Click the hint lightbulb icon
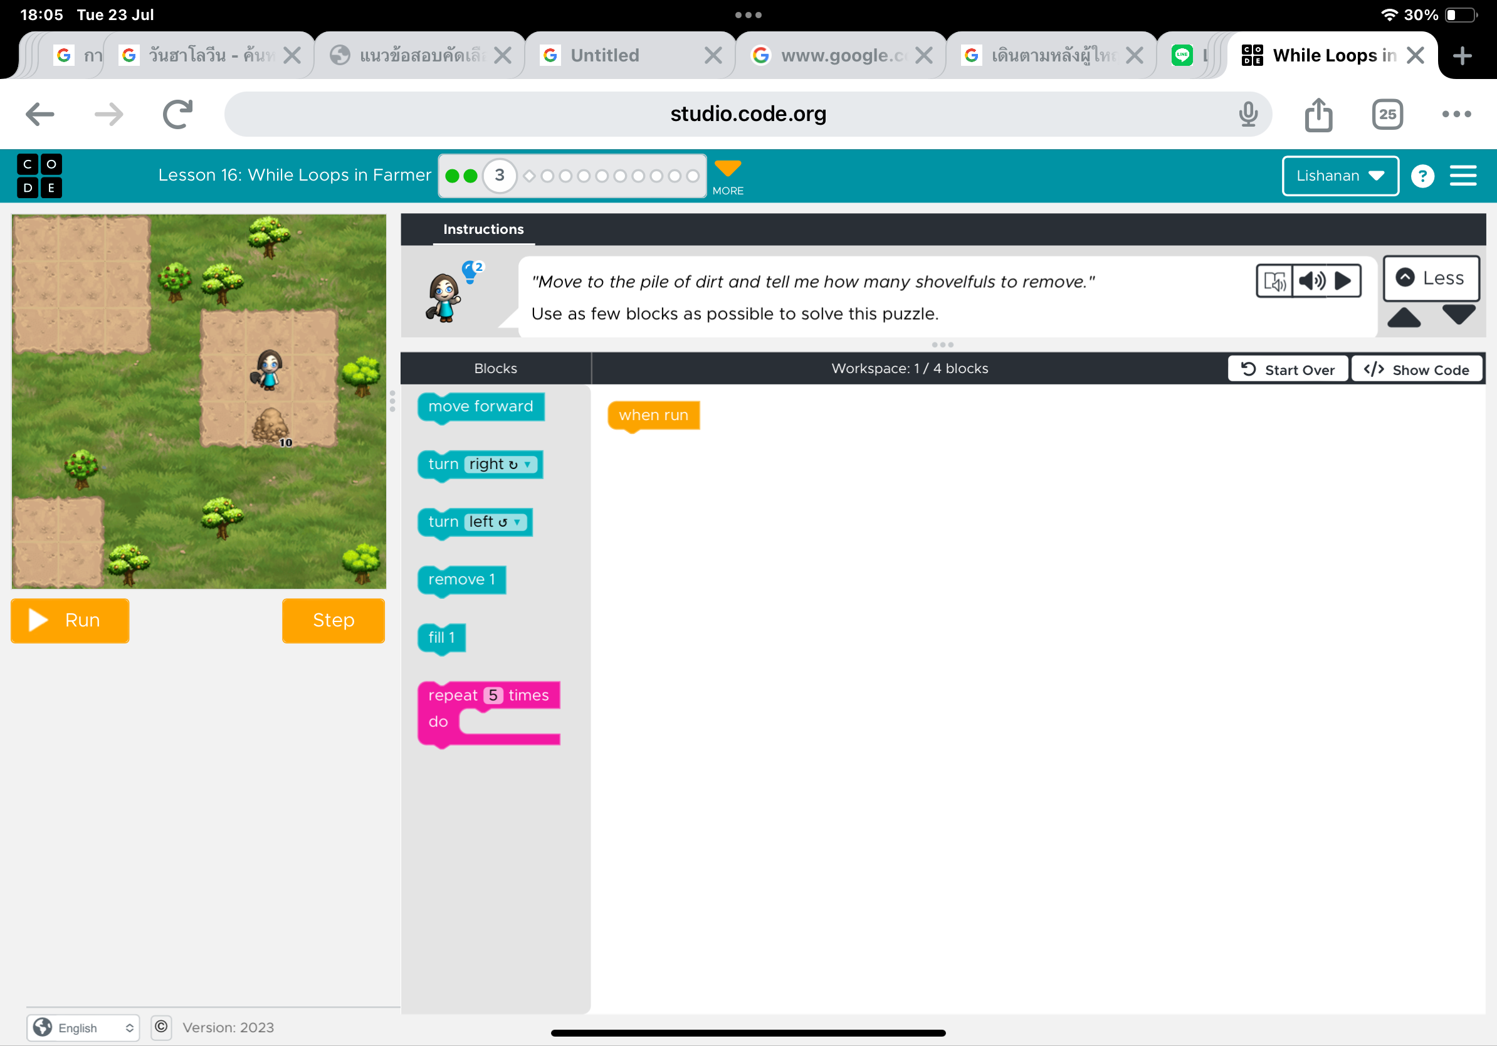Image resolution: width=1497 pixels, height=1046 pixels. tap(471, 272)
